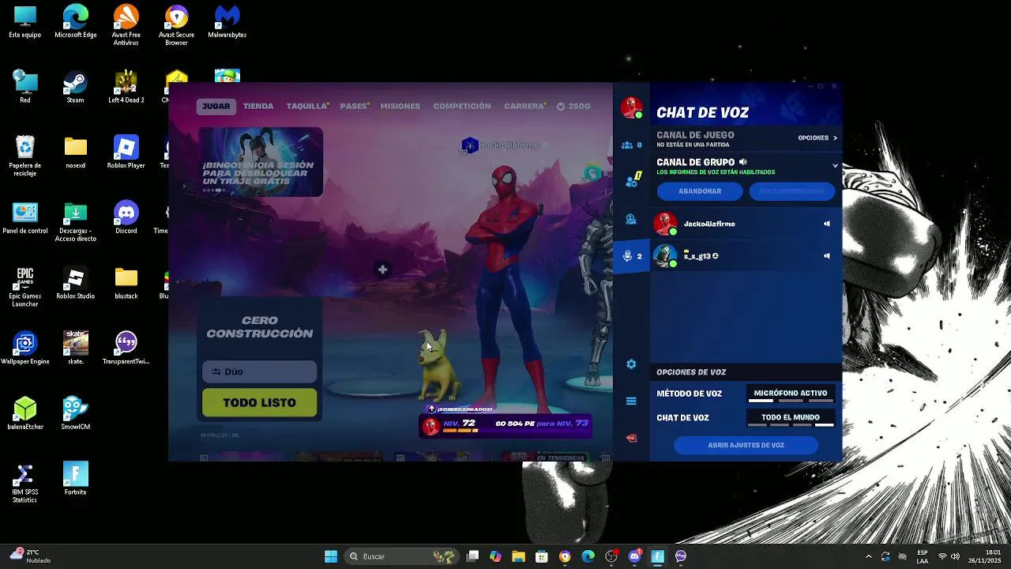Image resolution: width=1011 pixels, height=569 pixels.
Task: Select the balenaEtcher desktop shortcut
Action: point(25,413)
